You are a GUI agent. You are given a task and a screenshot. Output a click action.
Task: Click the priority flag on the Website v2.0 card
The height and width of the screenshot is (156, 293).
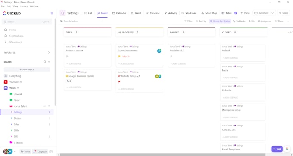pyautogui.click(x=171, y=56)
